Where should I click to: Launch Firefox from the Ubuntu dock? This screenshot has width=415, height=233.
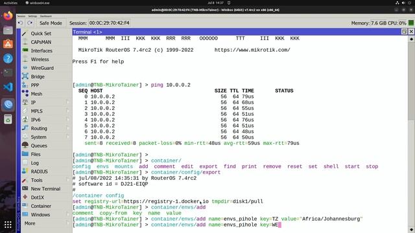(x=8, y=16)
